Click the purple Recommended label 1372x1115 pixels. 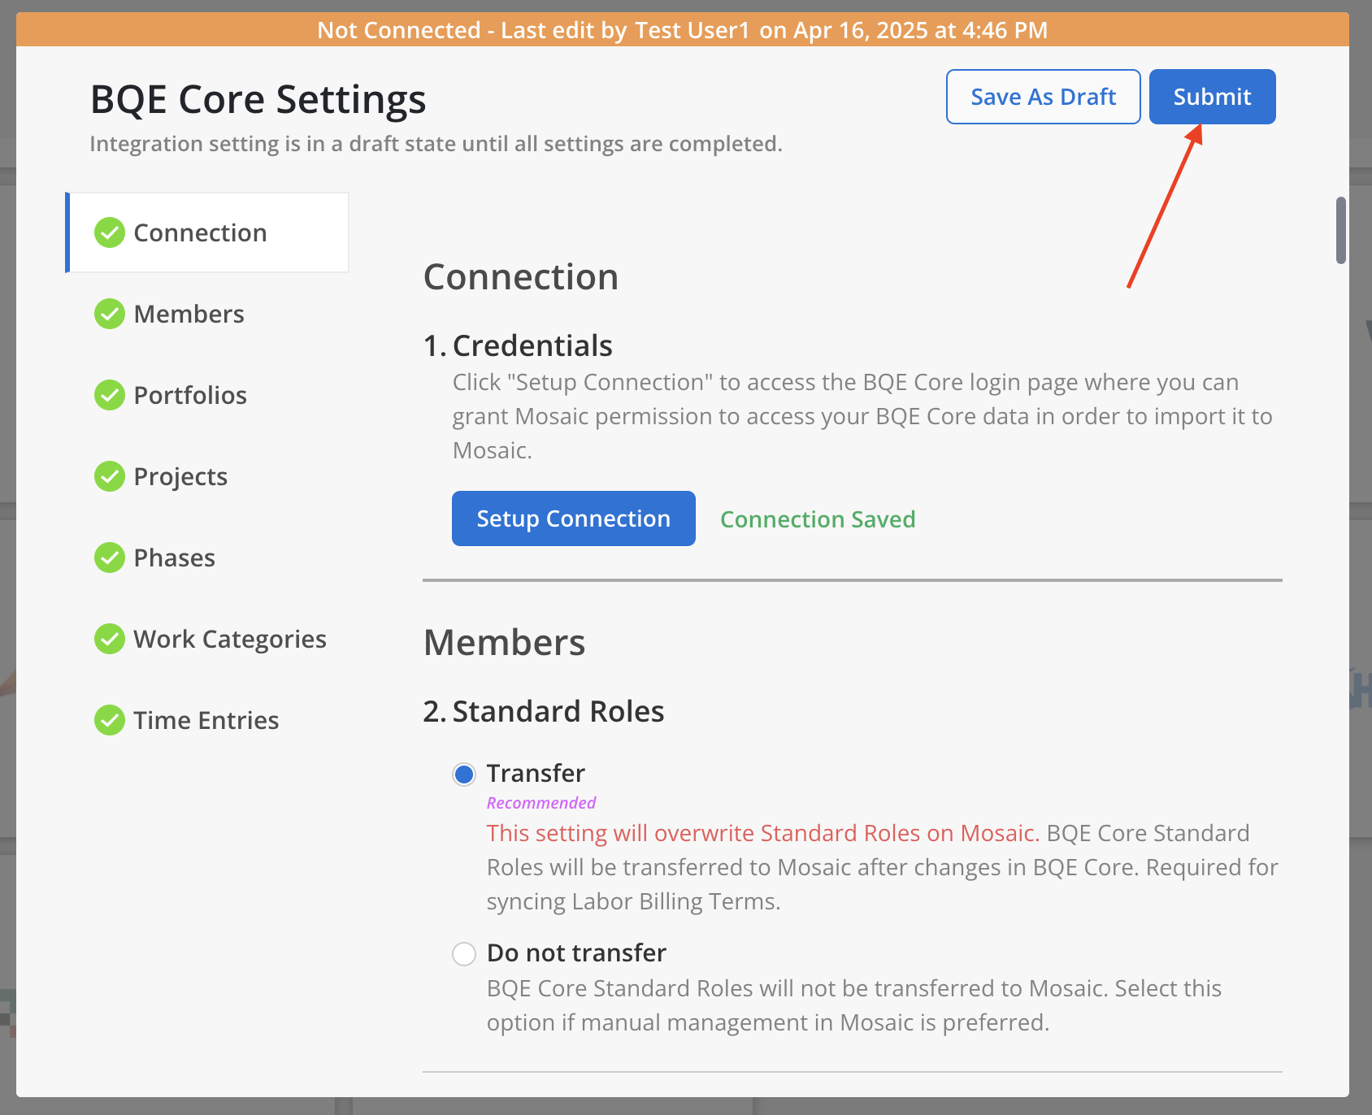(x=541, y=803)
